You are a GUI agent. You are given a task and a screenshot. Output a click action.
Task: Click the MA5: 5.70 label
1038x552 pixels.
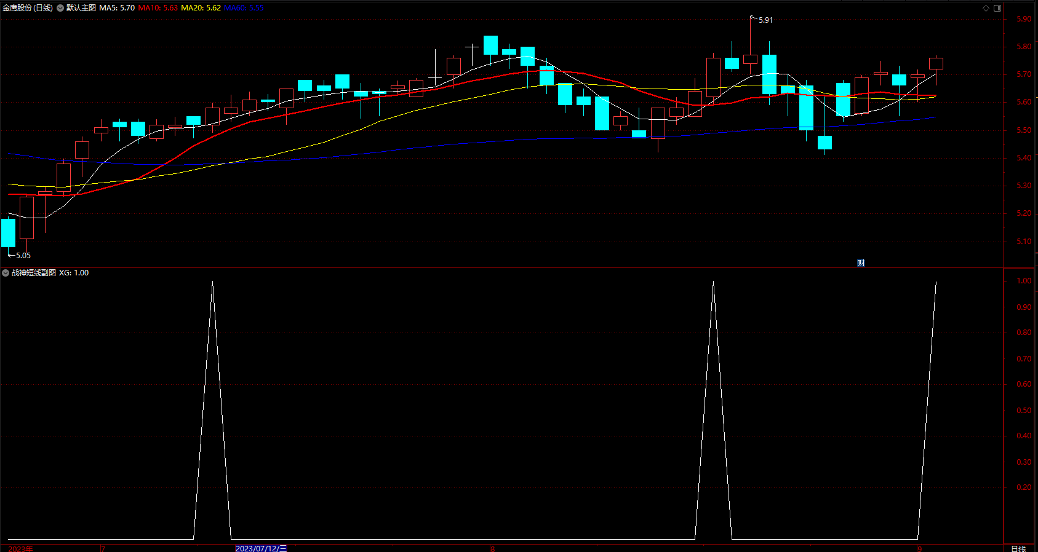tap(117, 8)
